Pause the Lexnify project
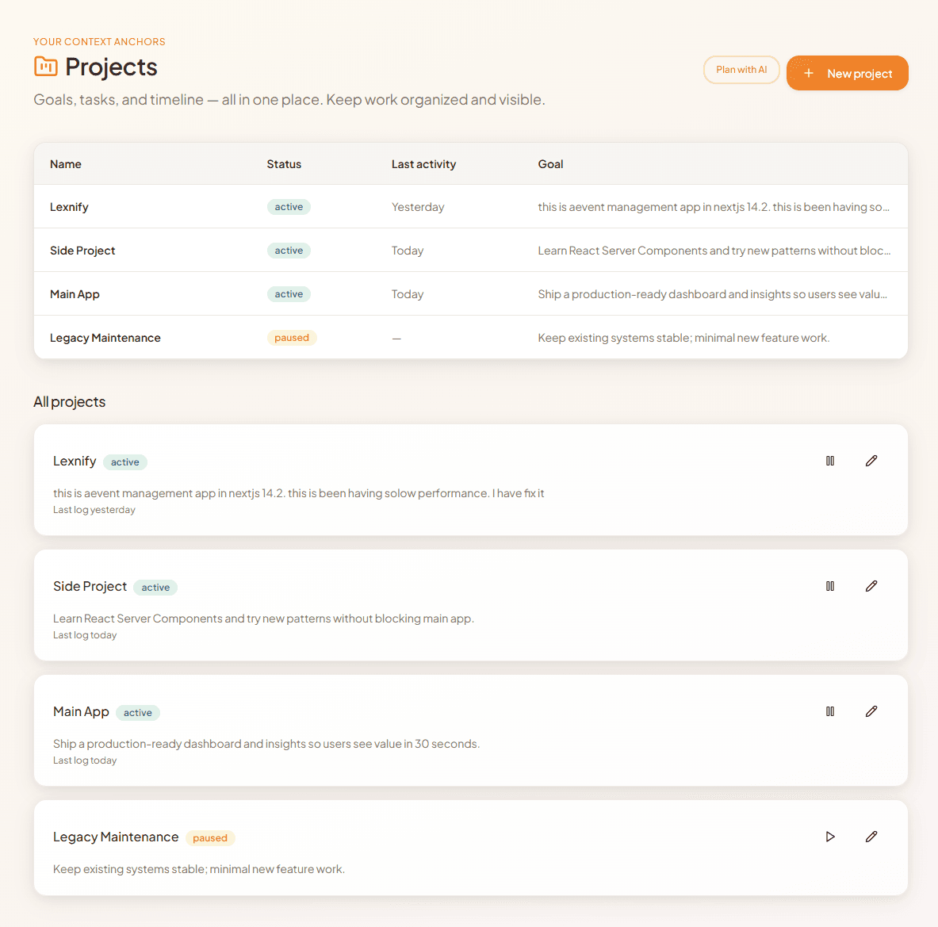The image size is (938, 927). tap(830, 460)
